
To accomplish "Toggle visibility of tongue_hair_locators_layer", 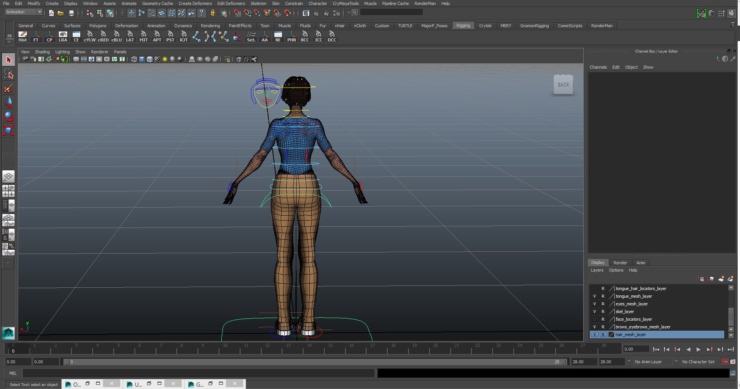I will point(594,288).
